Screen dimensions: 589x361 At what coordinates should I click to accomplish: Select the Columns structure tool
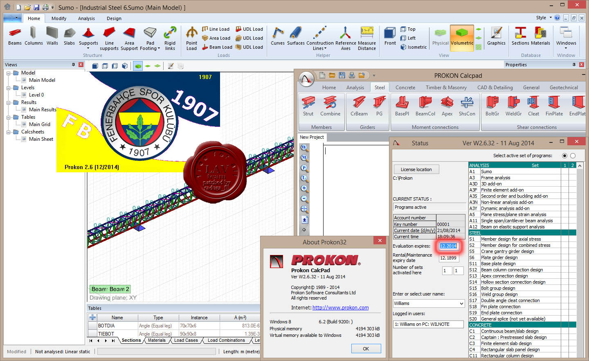pos(34,36)
